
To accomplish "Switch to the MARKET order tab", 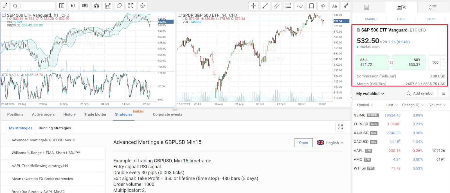I will pyautogui.click(x=372, y=19).
